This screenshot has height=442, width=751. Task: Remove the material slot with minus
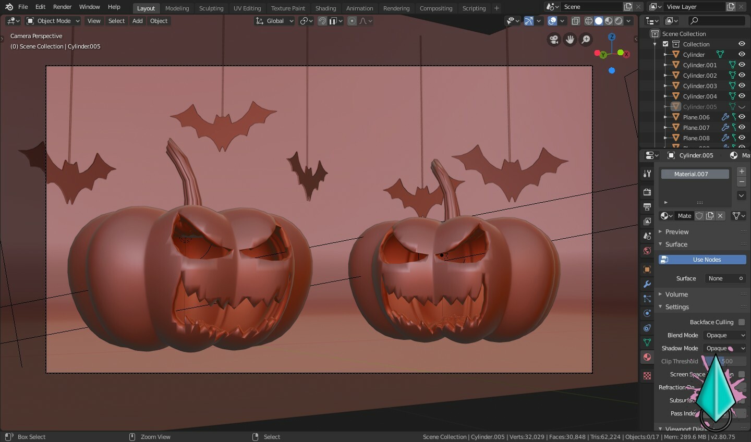[742, 182]
